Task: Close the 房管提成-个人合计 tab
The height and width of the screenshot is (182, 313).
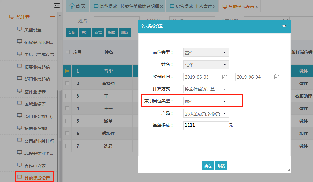Action: tap(214, 7)
